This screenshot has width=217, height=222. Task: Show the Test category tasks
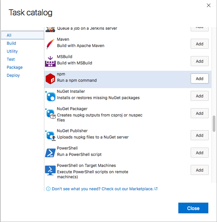[11, 59]
